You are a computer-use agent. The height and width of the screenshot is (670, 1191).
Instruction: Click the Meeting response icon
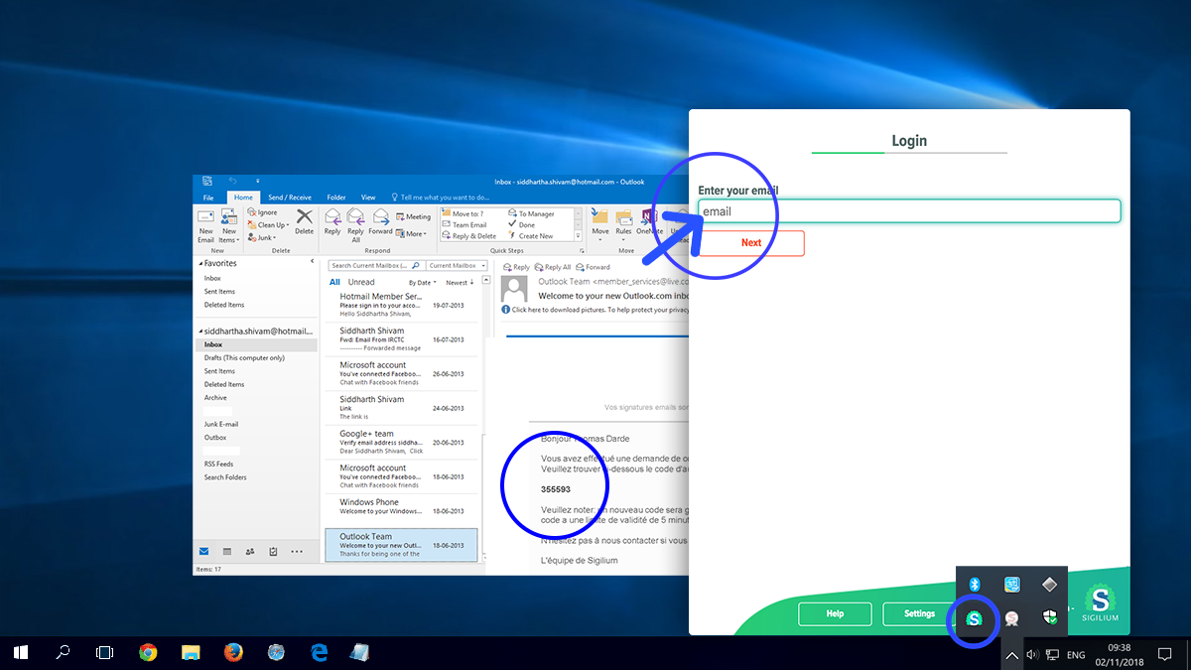click(x=413, y=216)
